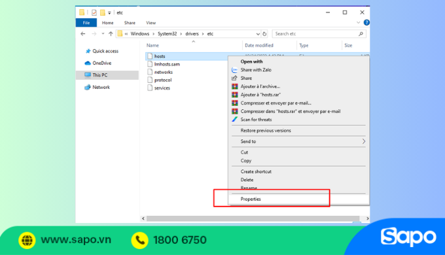Open Properties in the context menu
Screen dimensions: 445x255
pyautogui.click(x=298, y=199)
